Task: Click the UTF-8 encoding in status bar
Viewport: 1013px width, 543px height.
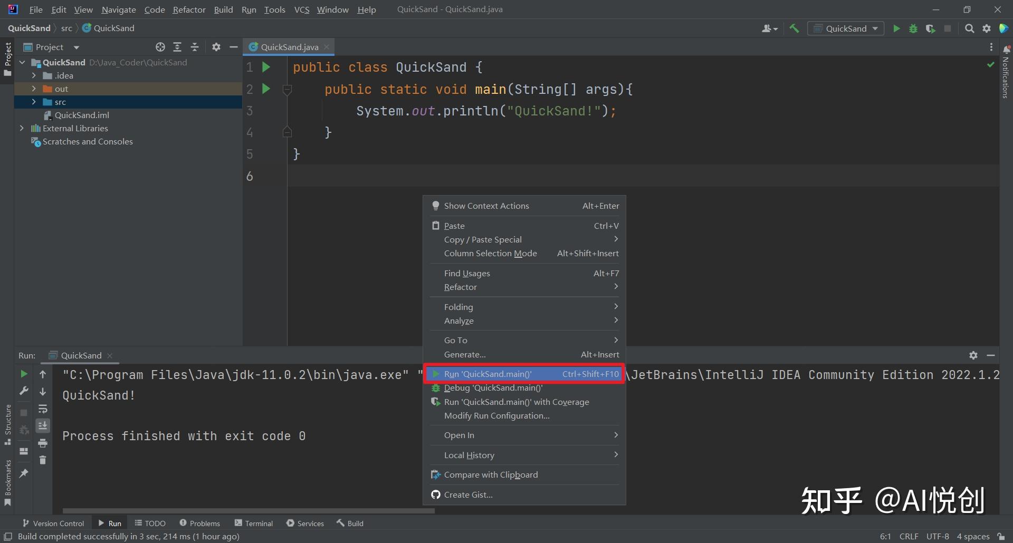Action: tap(938, 536)
